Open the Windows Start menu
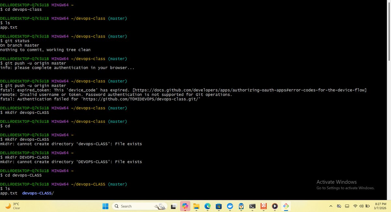The image size is (391, 212). click(106, 206)
